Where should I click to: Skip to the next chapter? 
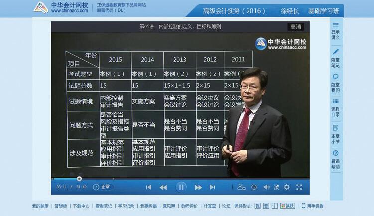pos(213,187)
